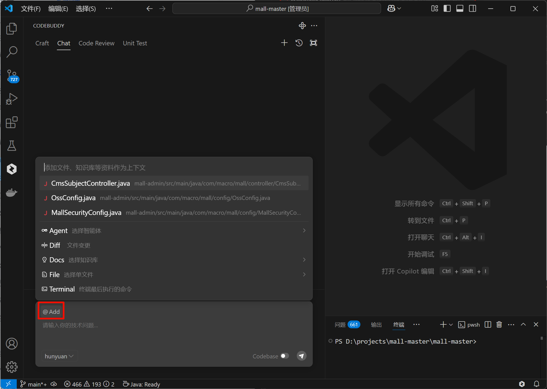Open the hunyuan model dropdown
The width and height of the screenshot is (547, 389).
pos(59,356)
